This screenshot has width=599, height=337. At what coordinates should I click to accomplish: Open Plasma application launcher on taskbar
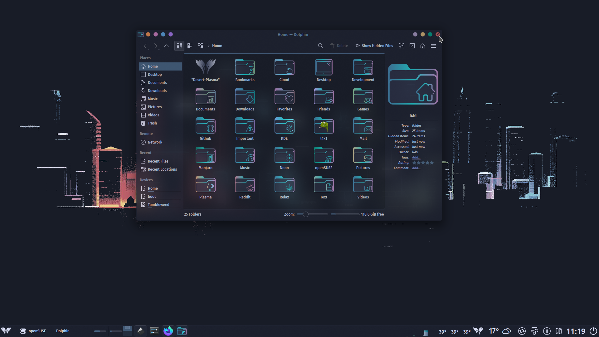[6, 331]
